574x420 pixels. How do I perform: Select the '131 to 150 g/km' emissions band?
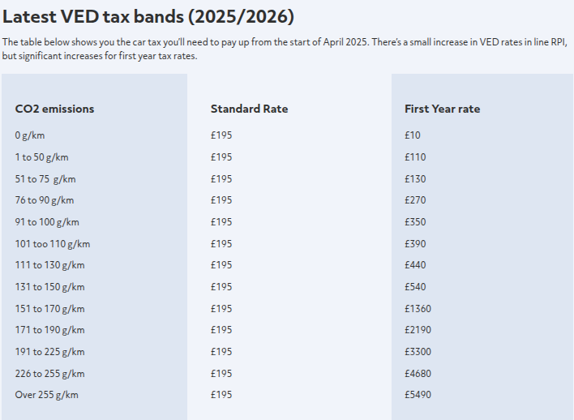point(49,287)
